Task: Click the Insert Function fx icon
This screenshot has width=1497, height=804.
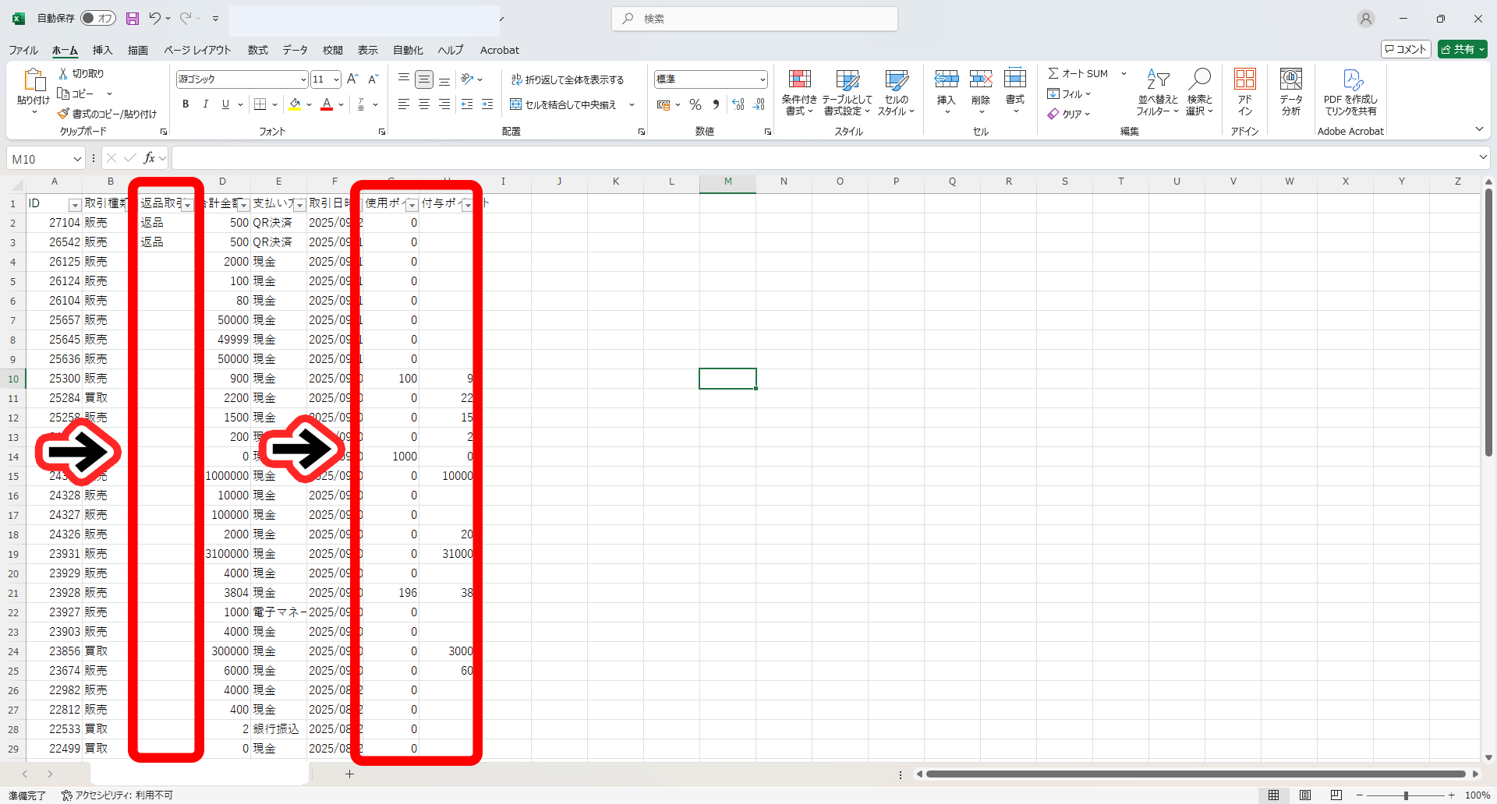Action: (149, 158)
